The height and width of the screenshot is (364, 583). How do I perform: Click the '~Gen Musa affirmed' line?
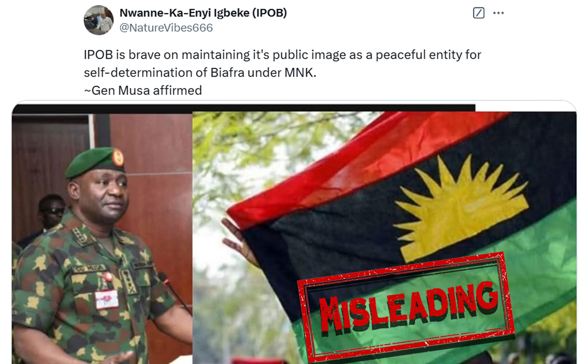point(143,90)
